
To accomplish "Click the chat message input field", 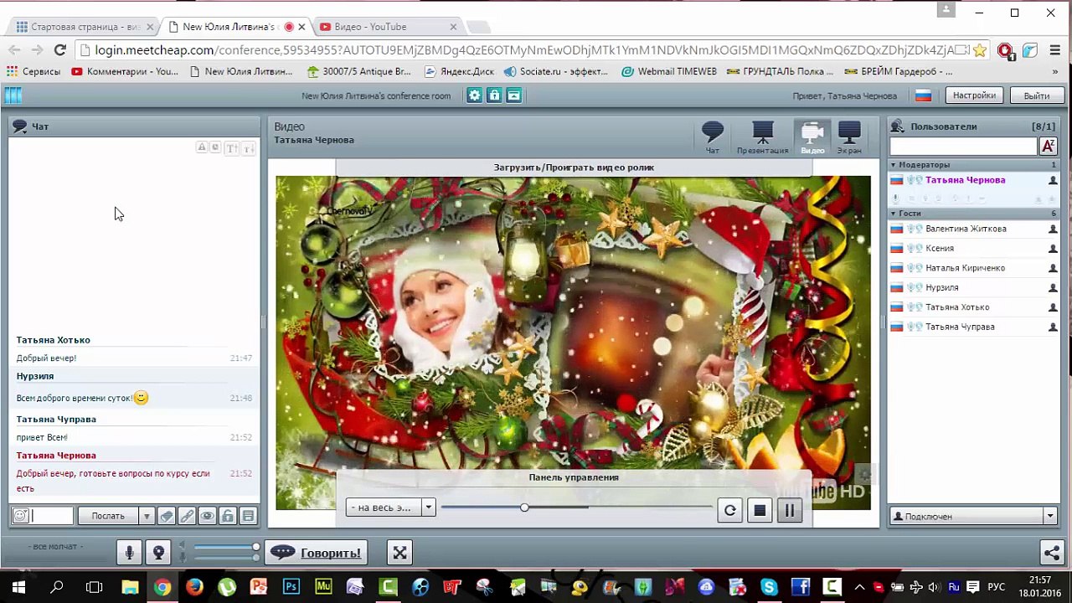I will click(53, 516).
